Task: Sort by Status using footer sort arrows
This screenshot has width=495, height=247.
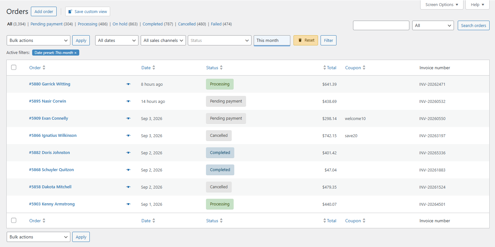Action: click(x=221, y=221)
